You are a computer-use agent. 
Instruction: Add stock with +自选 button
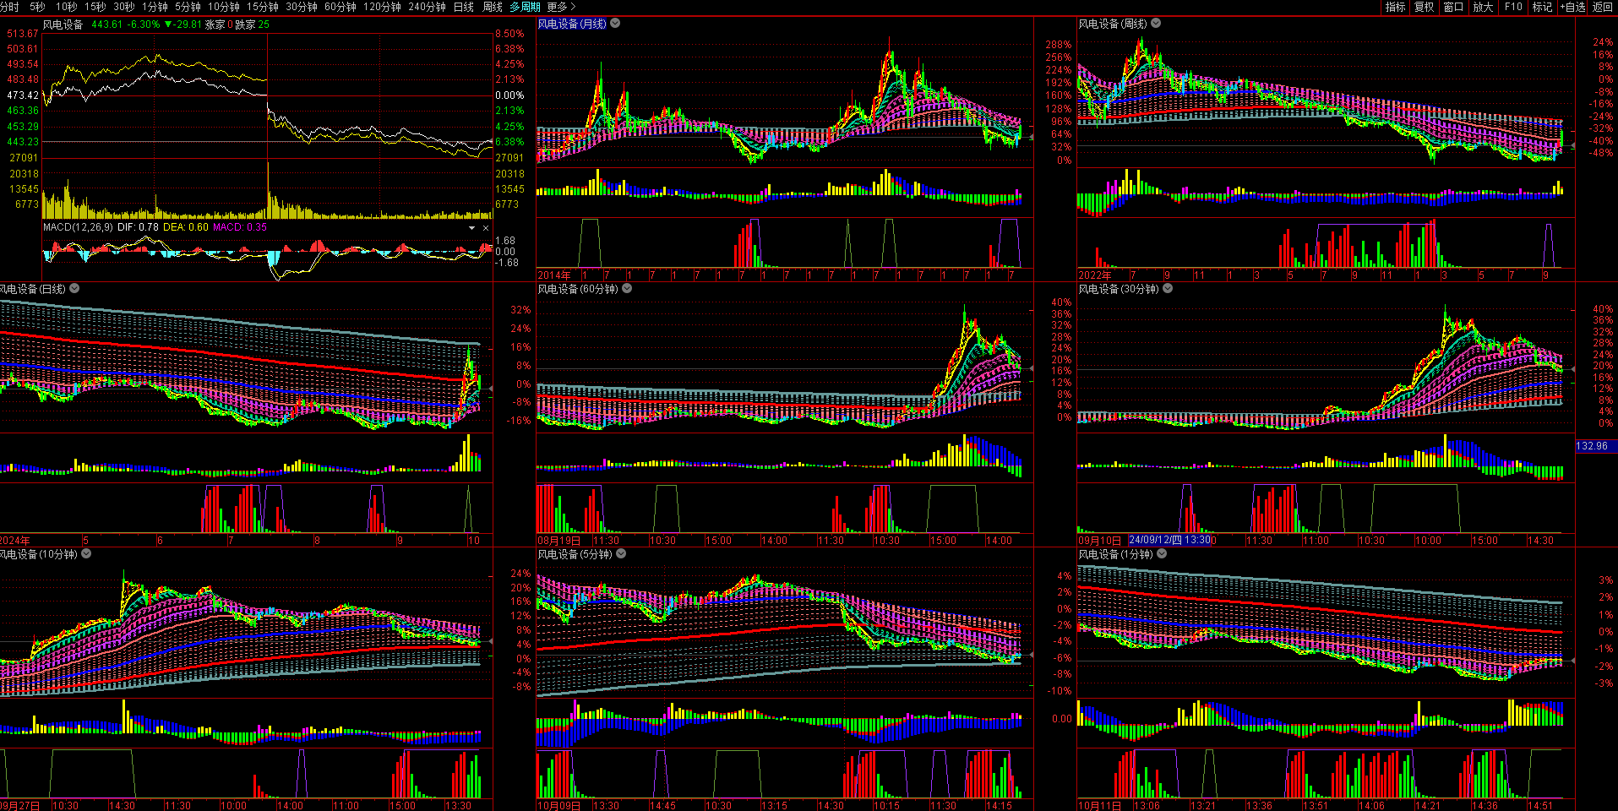[1572, 7]
